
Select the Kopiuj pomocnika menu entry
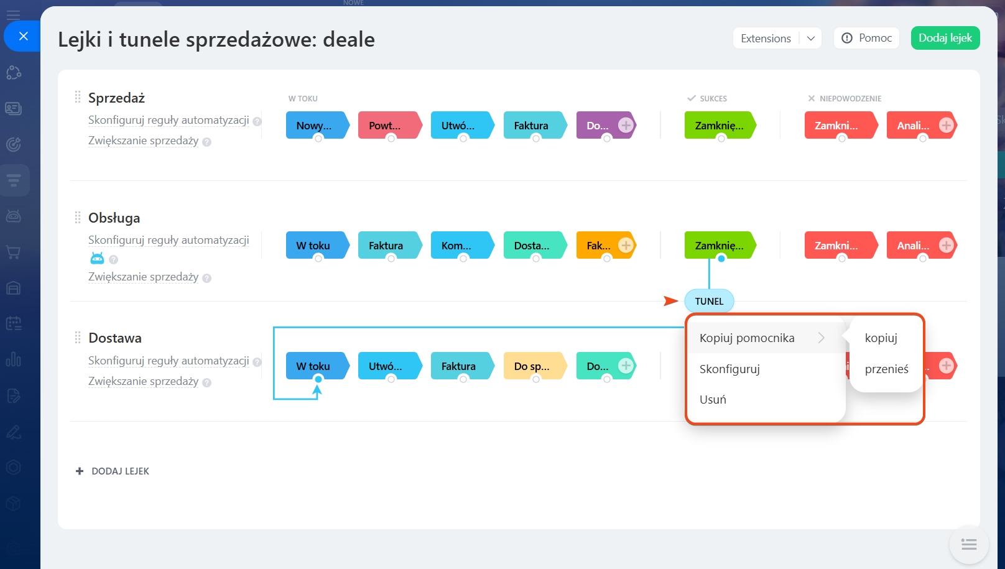pos(765,338)
